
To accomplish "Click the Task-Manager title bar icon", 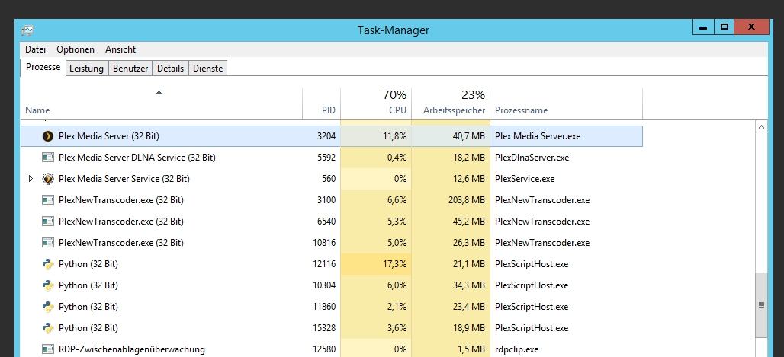I will [27, 30].
